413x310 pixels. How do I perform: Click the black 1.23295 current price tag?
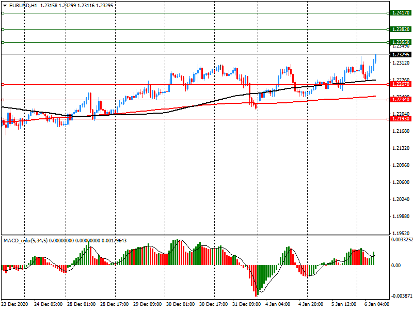point(401,54)
